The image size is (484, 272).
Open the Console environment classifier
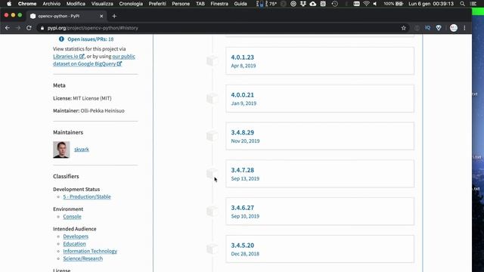click(73, 217)
